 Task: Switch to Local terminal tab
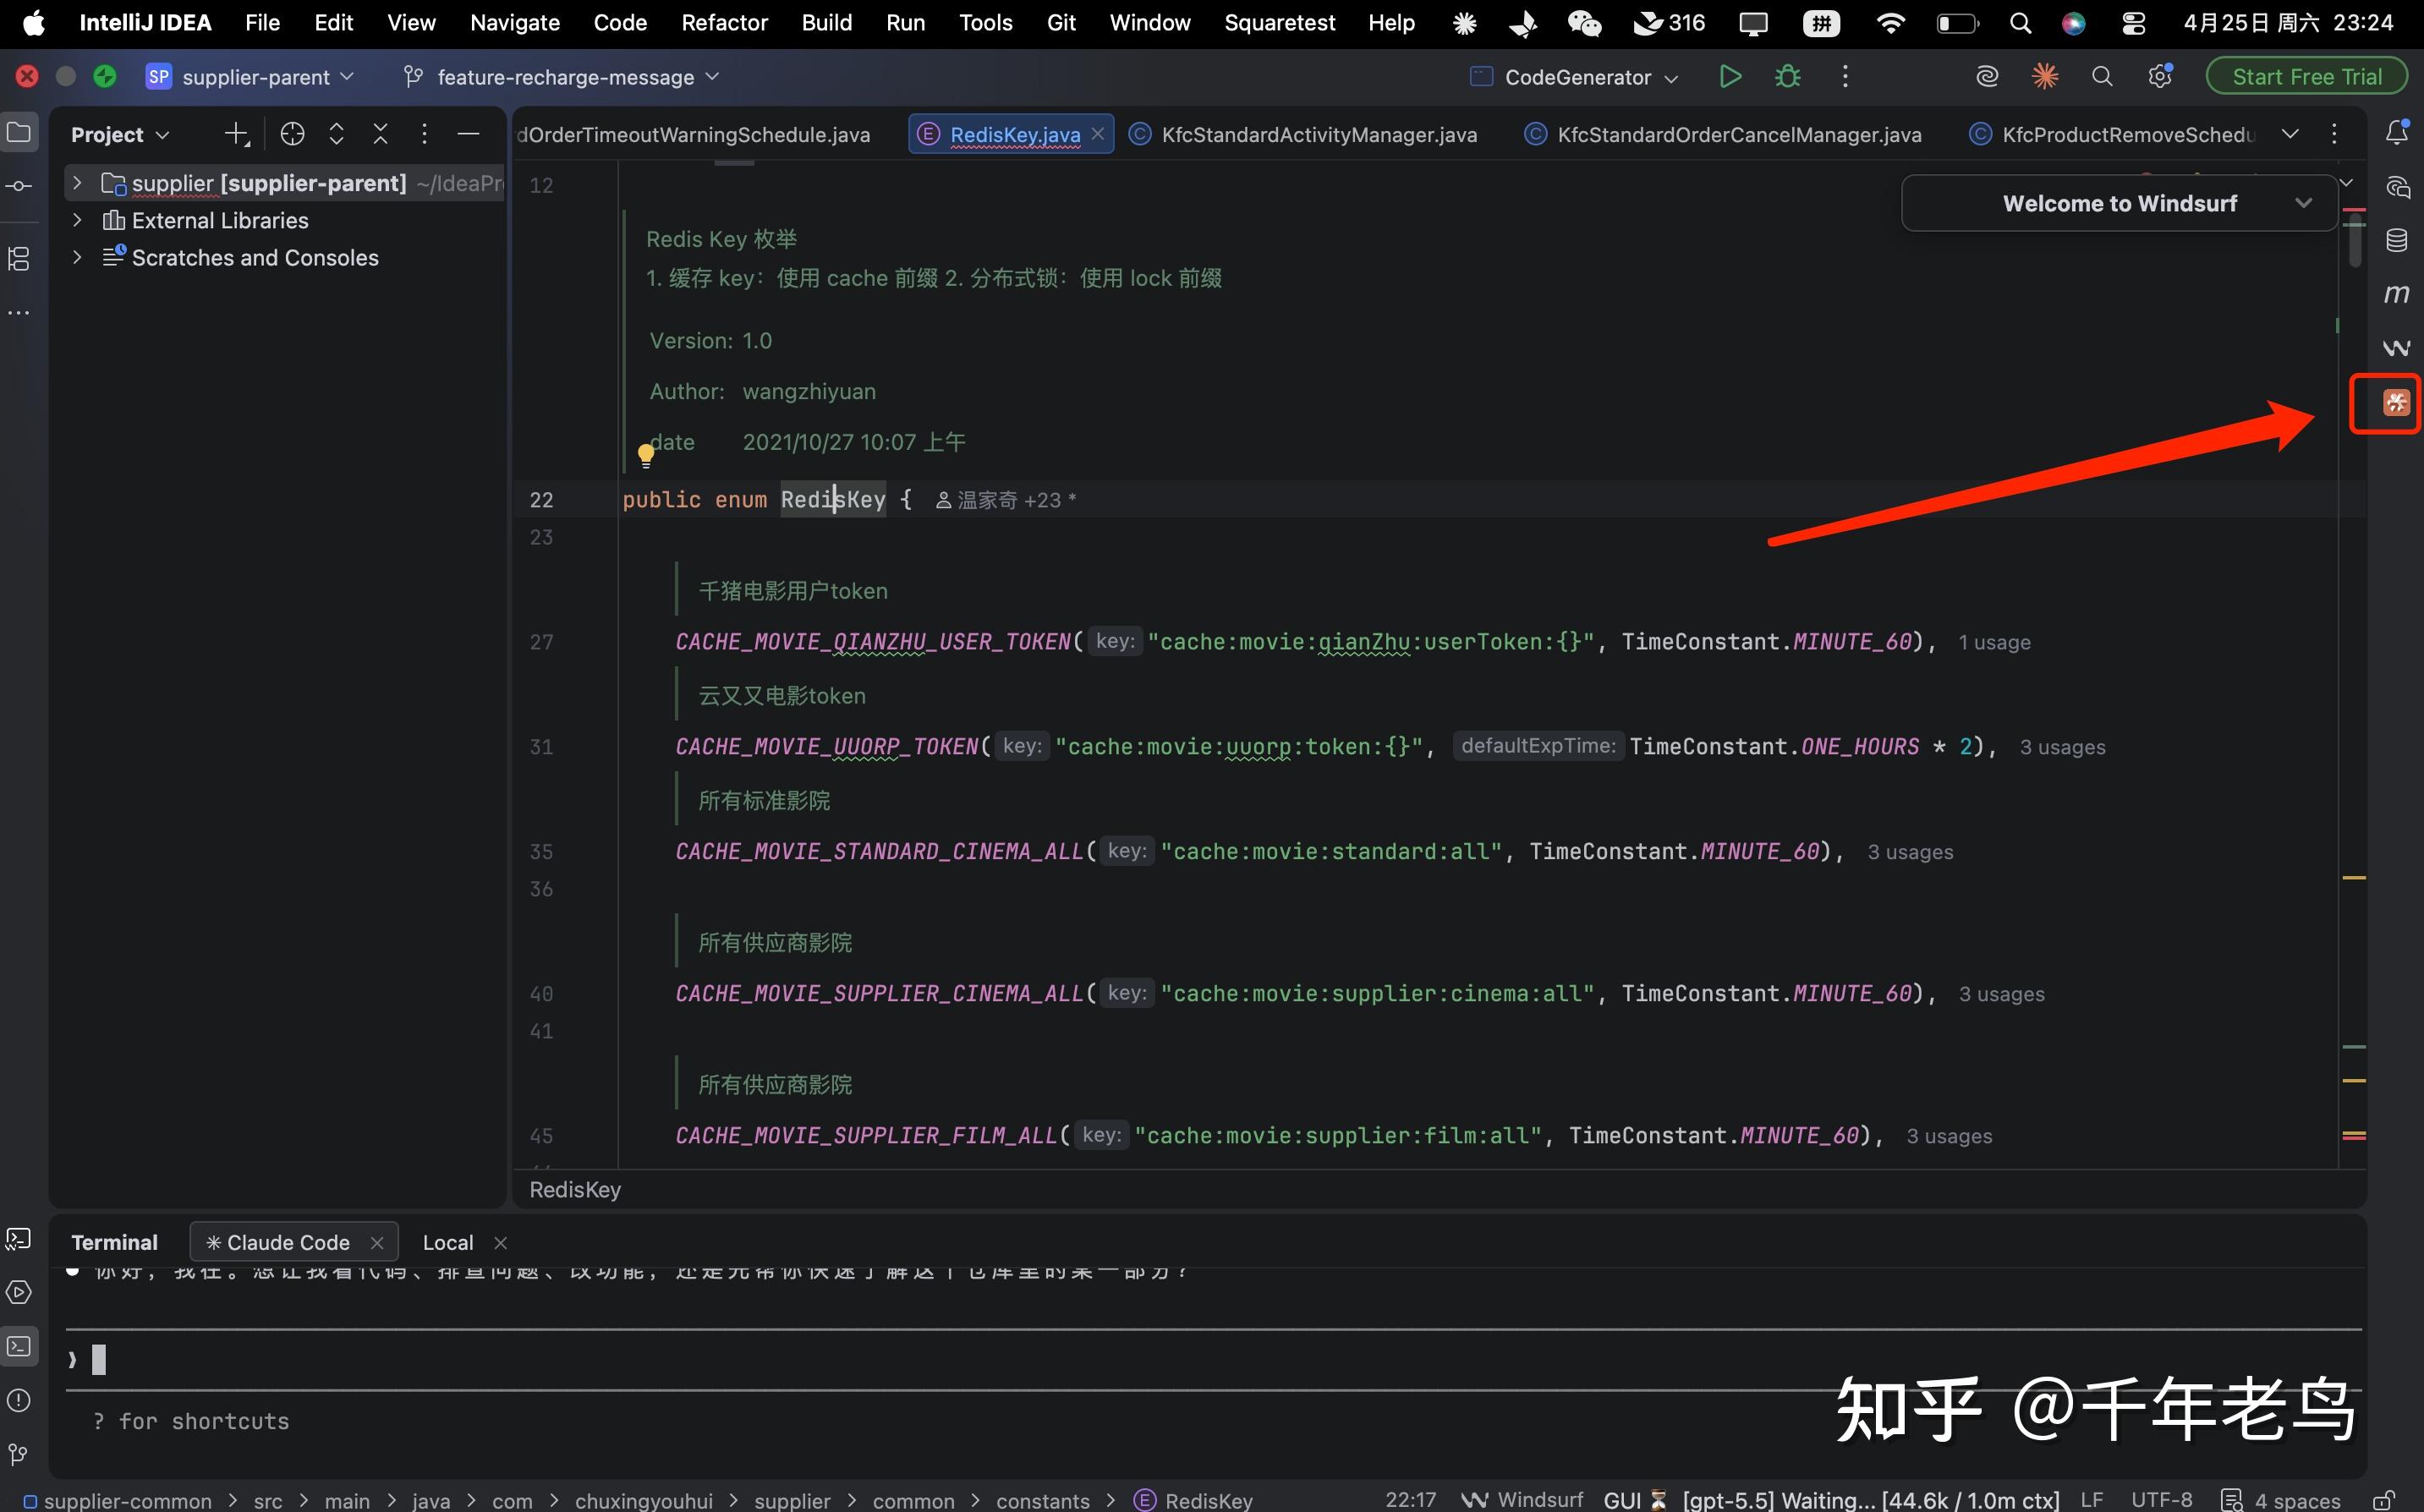pyautogui.click(x=448, y=1242)
